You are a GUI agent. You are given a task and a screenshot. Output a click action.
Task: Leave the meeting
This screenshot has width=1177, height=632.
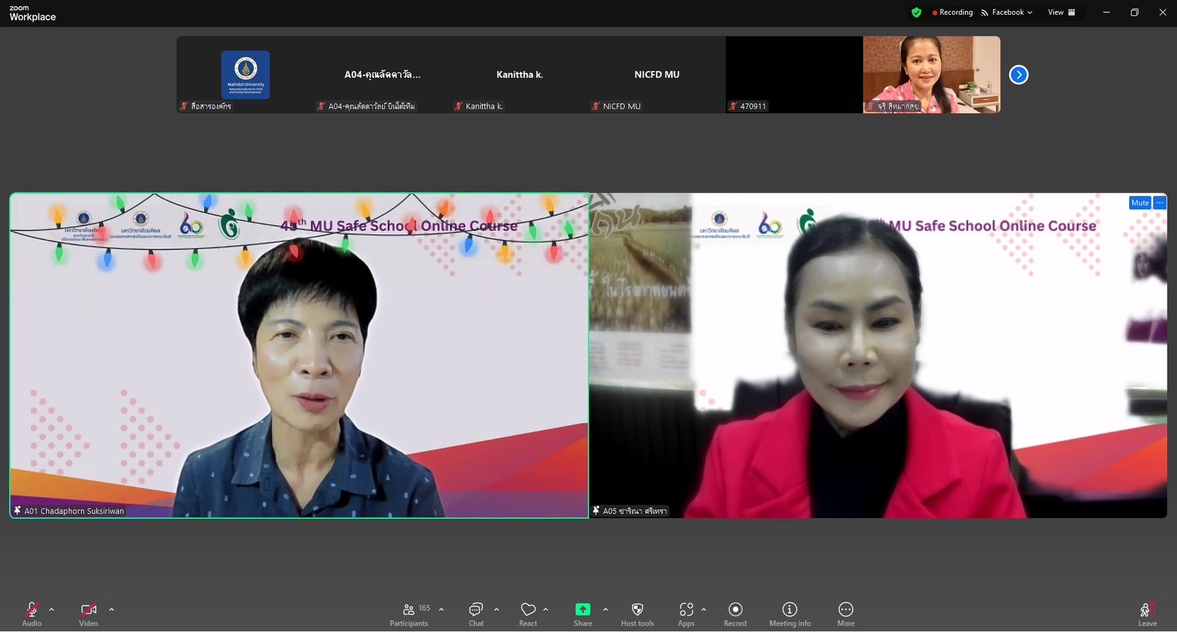tap(1147, 612)
